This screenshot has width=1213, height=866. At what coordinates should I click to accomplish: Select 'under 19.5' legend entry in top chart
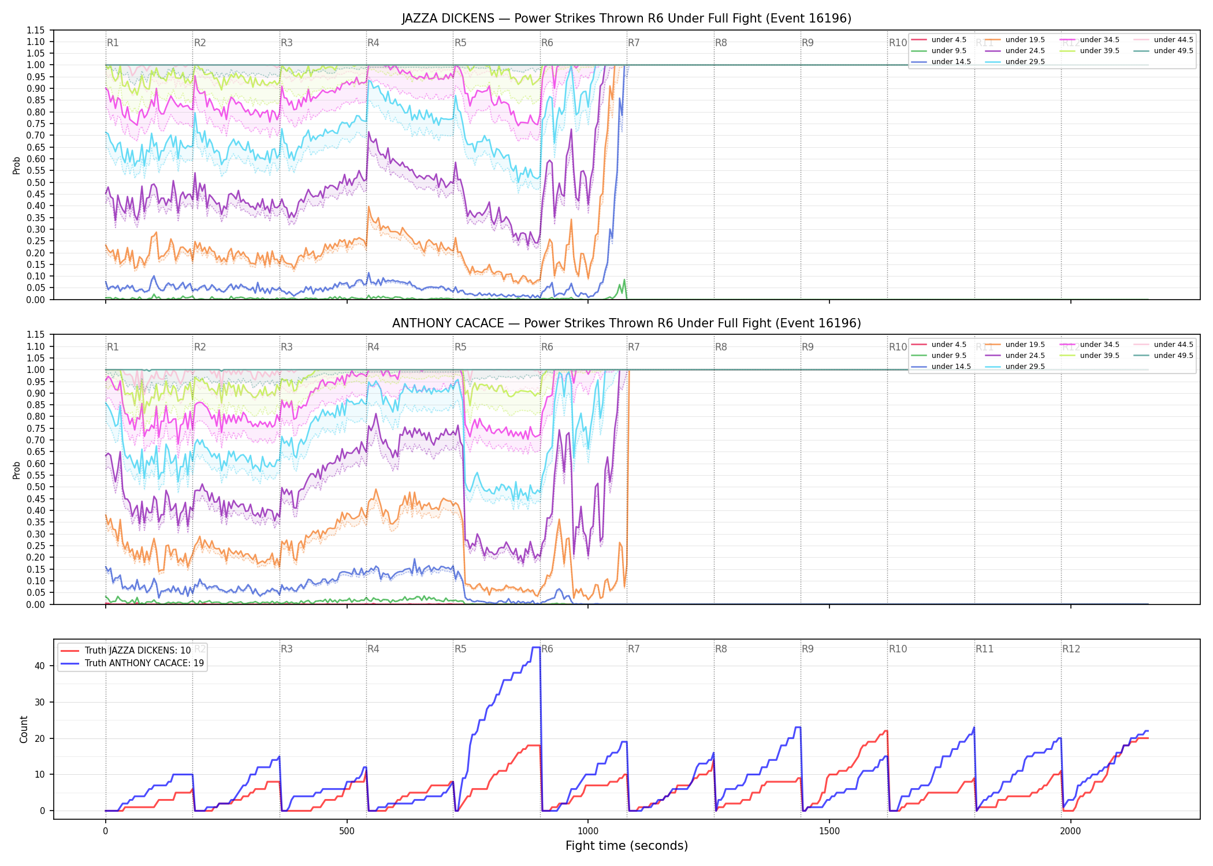point(1015,40)
